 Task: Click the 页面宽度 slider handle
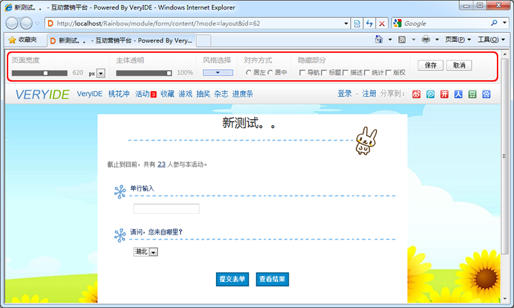[45, 73]
